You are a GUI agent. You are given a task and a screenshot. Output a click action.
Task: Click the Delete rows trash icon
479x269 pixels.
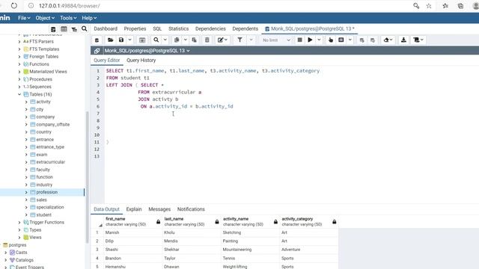coord(207,40)
